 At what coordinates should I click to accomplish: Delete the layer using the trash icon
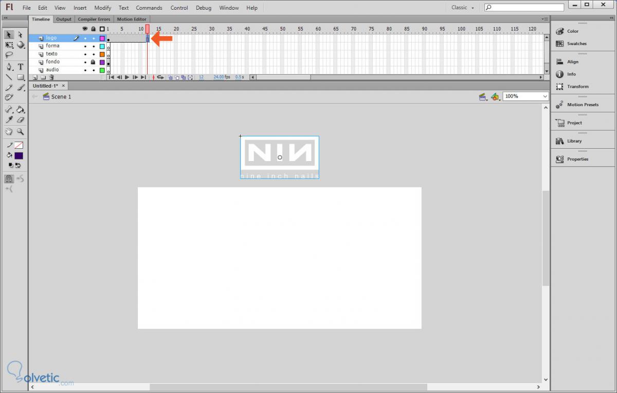point(51,77)
